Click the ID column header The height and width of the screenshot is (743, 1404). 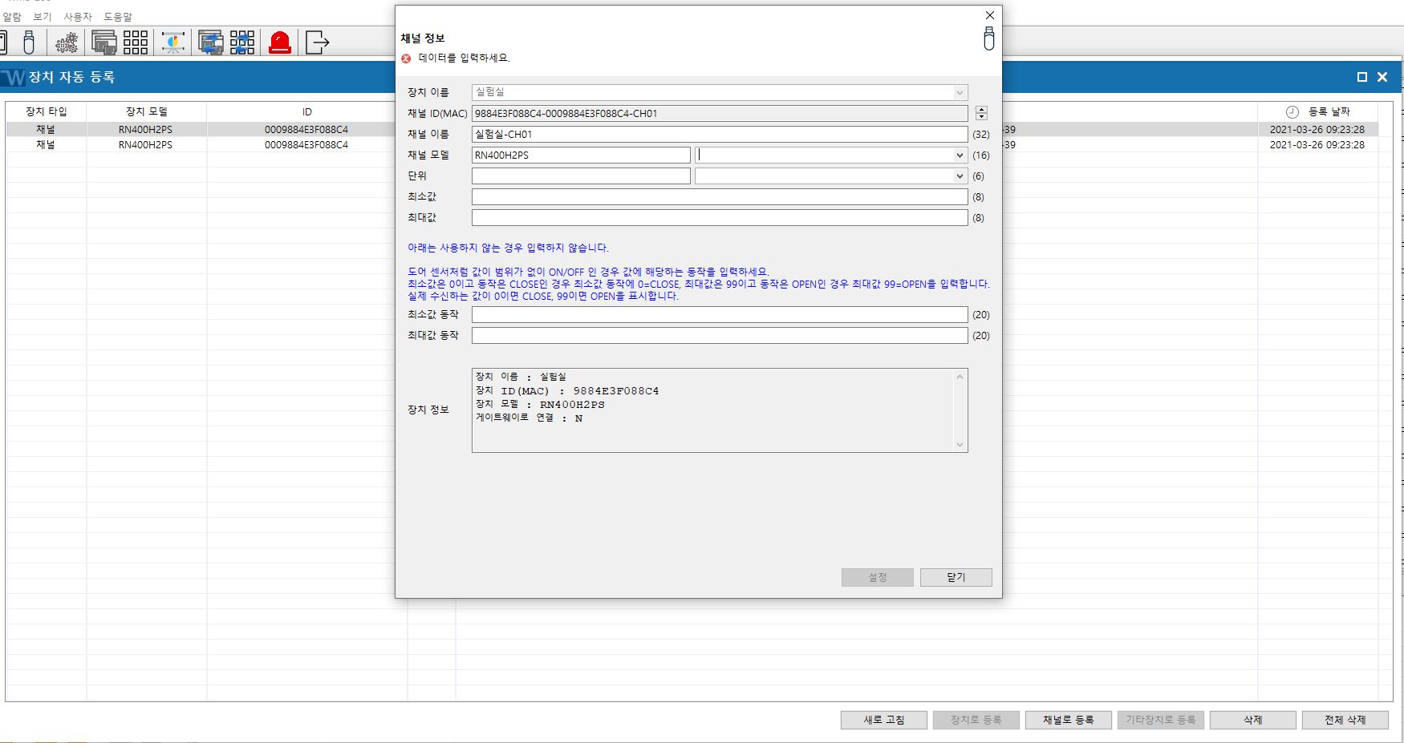[306, 111]
